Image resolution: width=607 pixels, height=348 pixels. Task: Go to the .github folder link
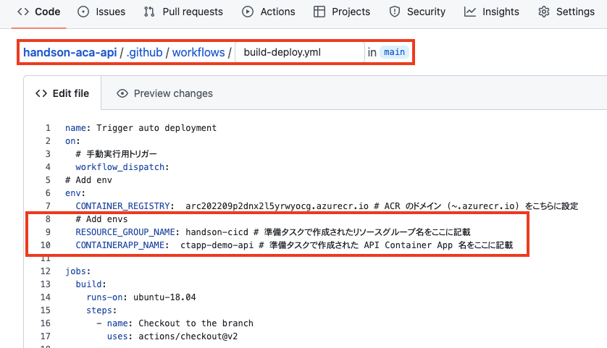144,52
